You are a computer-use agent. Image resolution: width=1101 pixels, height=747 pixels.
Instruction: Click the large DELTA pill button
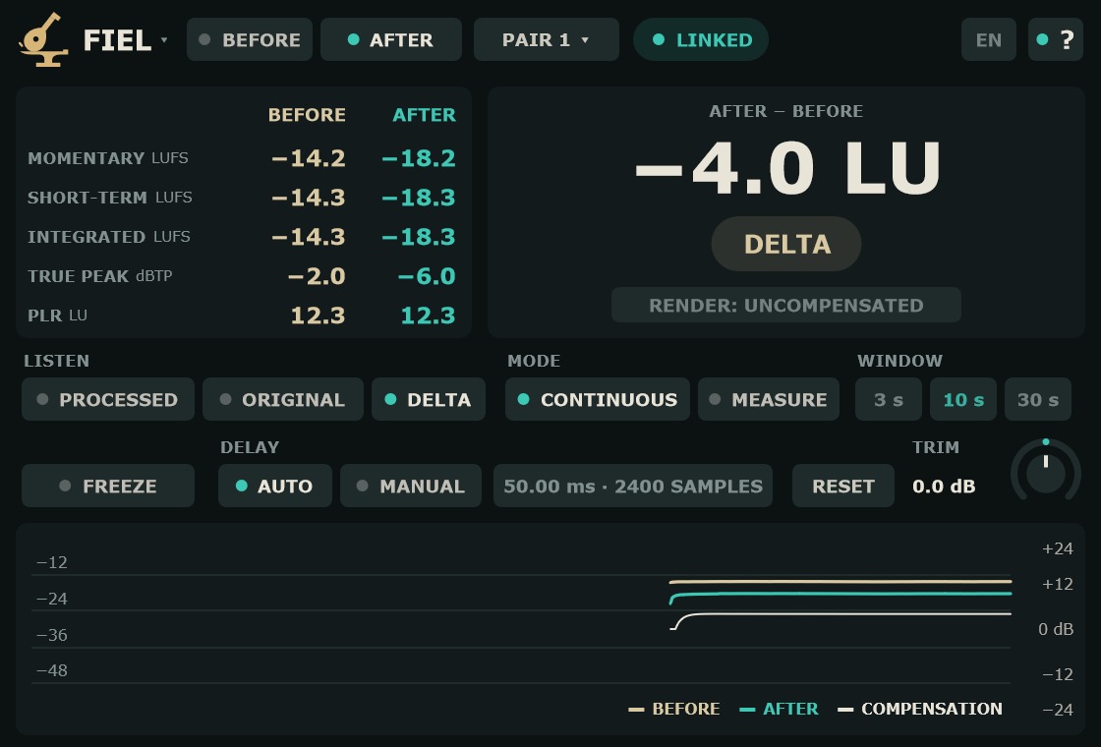(786, 244)
